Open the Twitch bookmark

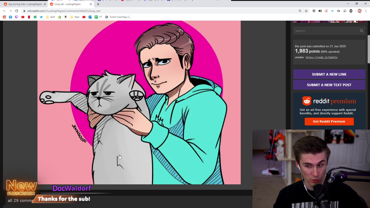[x=17, y=17]
